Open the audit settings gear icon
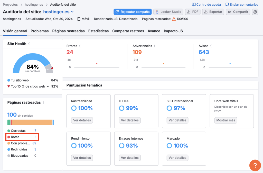 (x=255, y=12)
